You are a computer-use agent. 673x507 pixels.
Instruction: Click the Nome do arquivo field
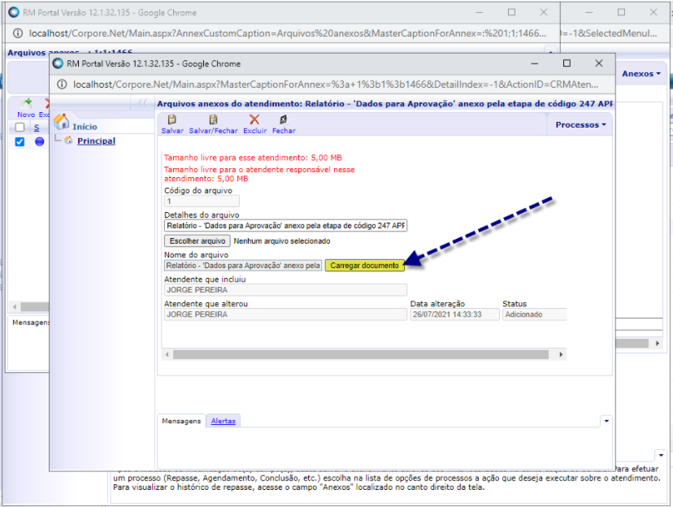tap(243, 266)
